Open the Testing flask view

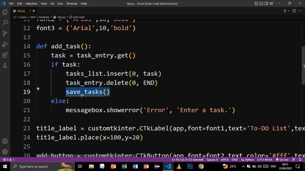5,66
